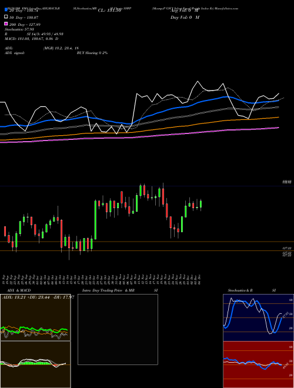
Task: Click the tall green candle after the October lows
Action: (95, 220)
